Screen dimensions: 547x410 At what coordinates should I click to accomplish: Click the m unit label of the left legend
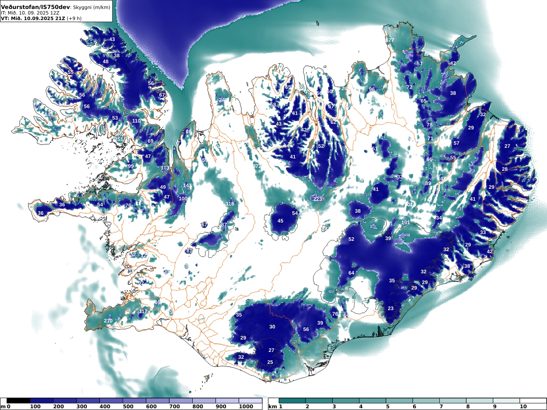tap(3, 407)
